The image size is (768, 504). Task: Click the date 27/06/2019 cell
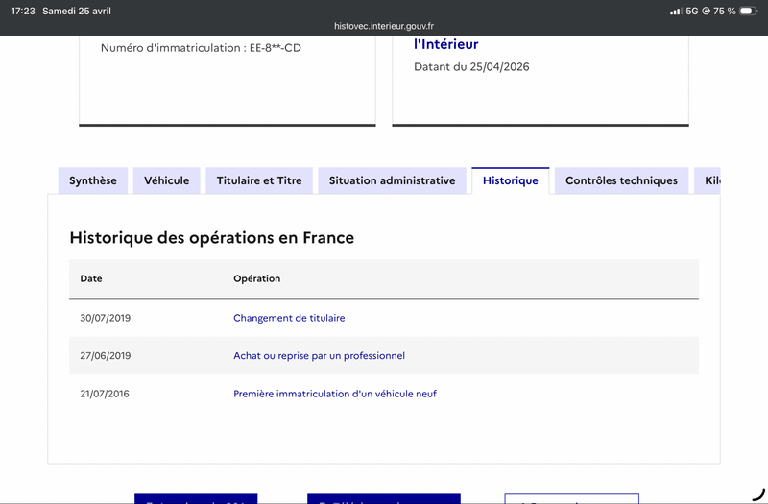pos(106,355)
